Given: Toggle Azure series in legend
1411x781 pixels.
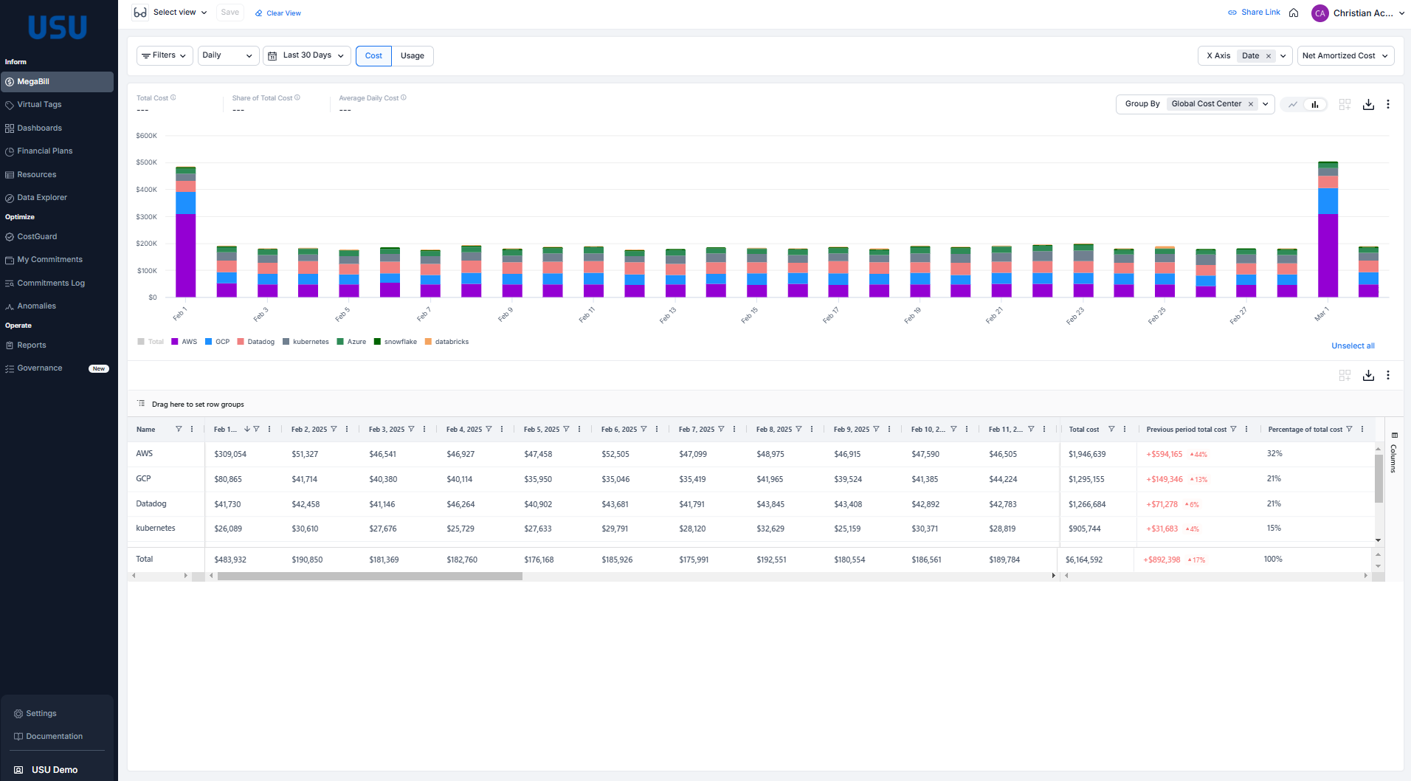Looking at the screenshot, I should coord(352,342).
